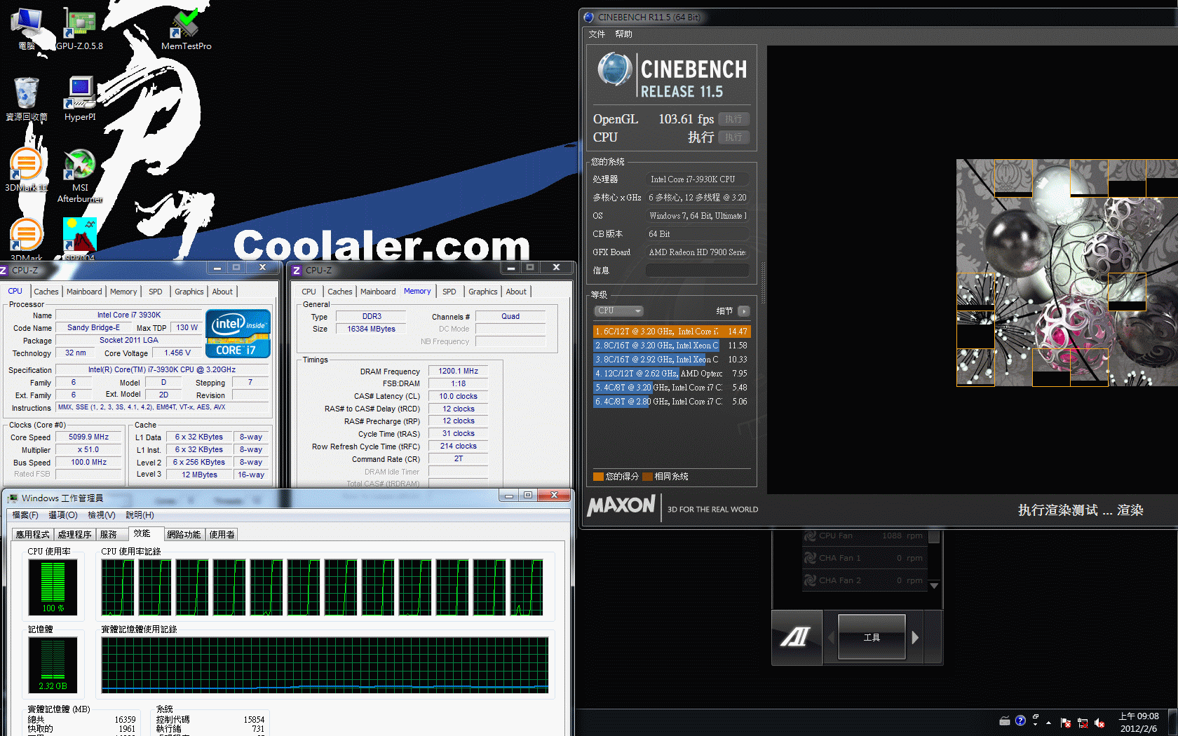Click the info input field in Cinebench
This screenshot has height=736, width=1178.
click(x=697, y=270)
